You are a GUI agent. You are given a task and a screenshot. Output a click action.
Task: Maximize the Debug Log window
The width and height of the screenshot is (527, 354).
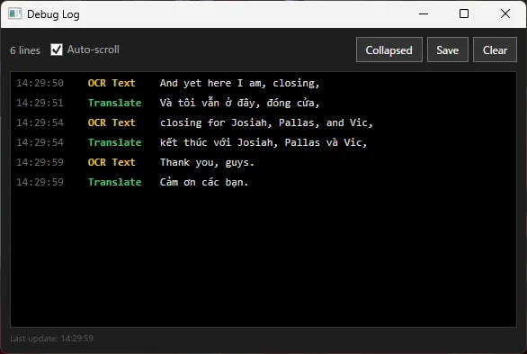pyautogui.click(x=464, y=14)
